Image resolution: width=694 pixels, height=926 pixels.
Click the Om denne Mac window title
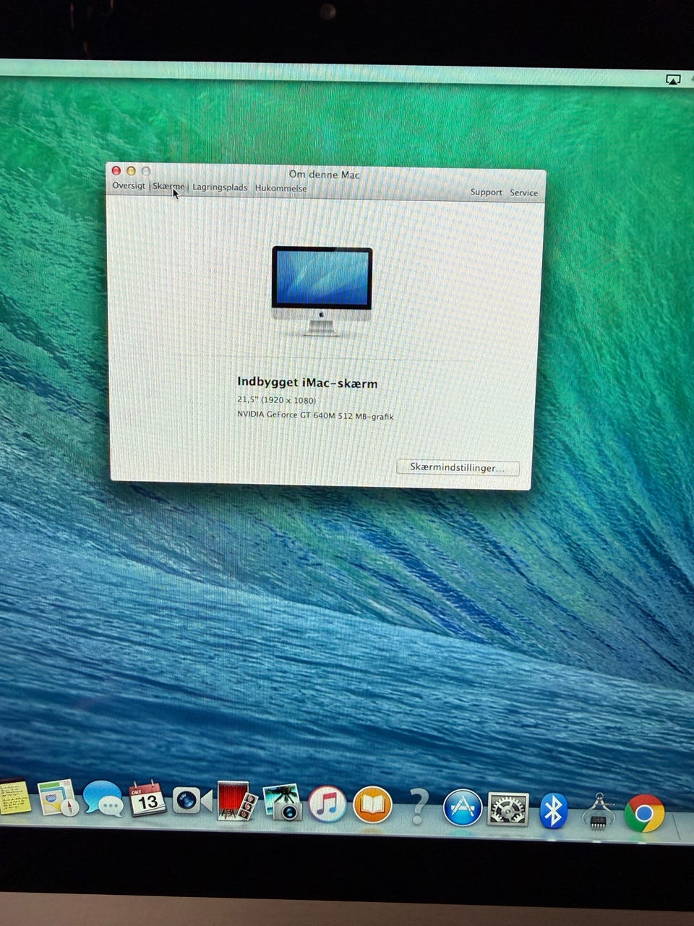tap(325, 174)
